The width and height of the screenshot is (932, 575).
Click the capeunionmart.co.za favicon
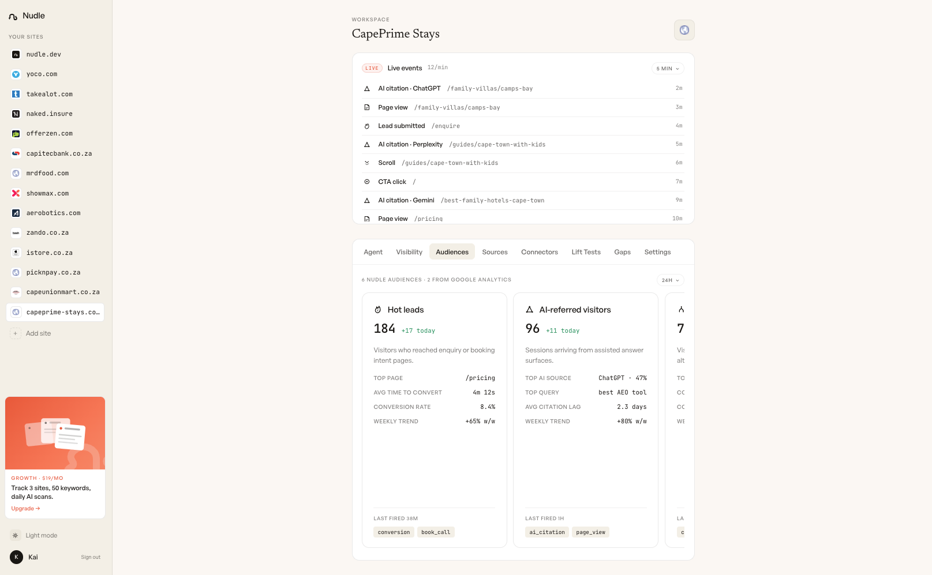pyautogui.click(x=16, y=292)
